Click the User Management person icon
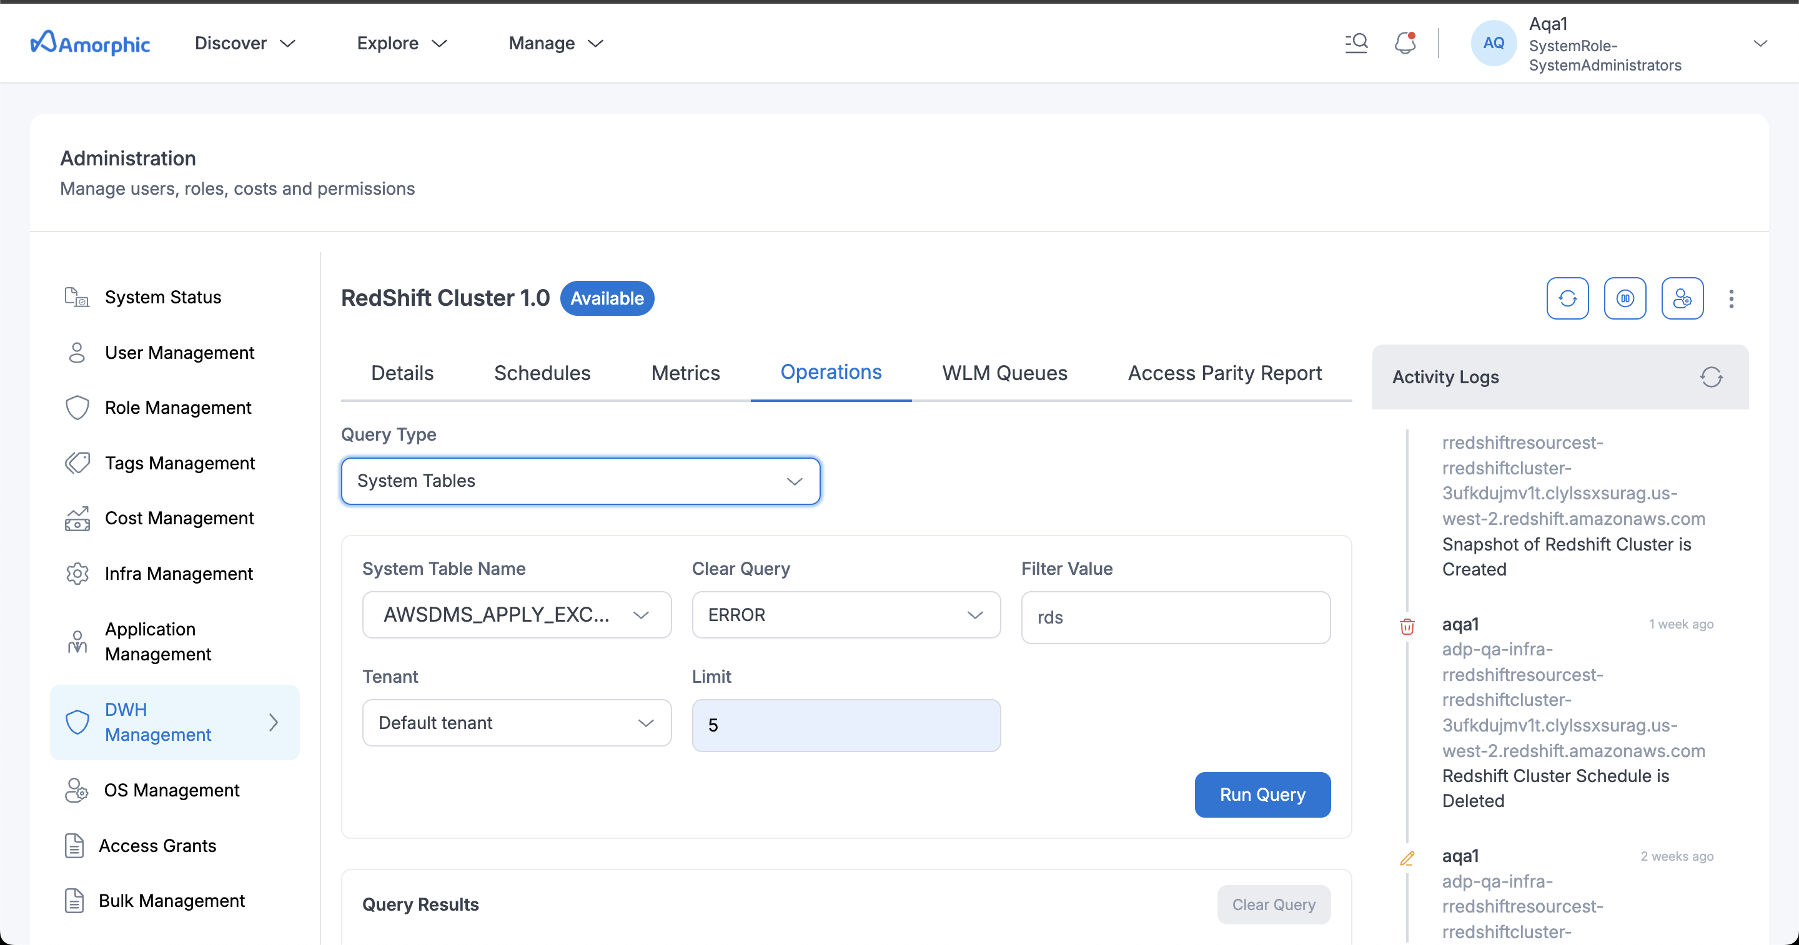 coord(77,353)
